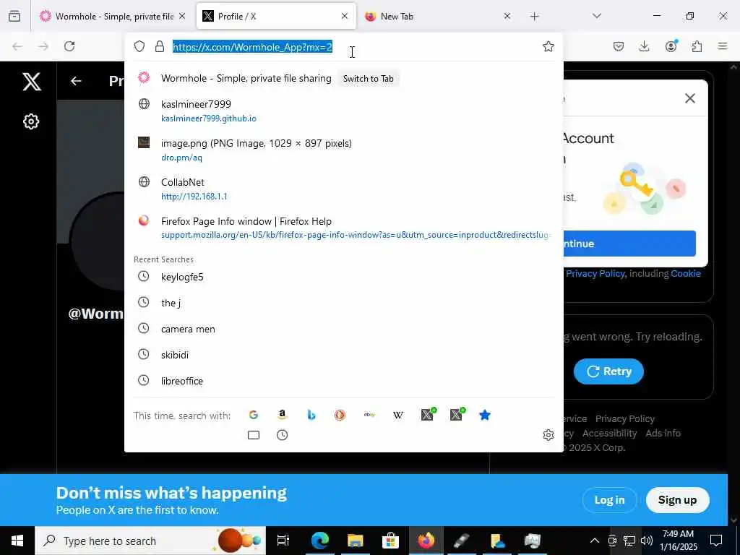Image resolution: width=740 pixels, height=555 pixels.
Task: Select the Profile / X tab
Action: click(x=276, y=16)
